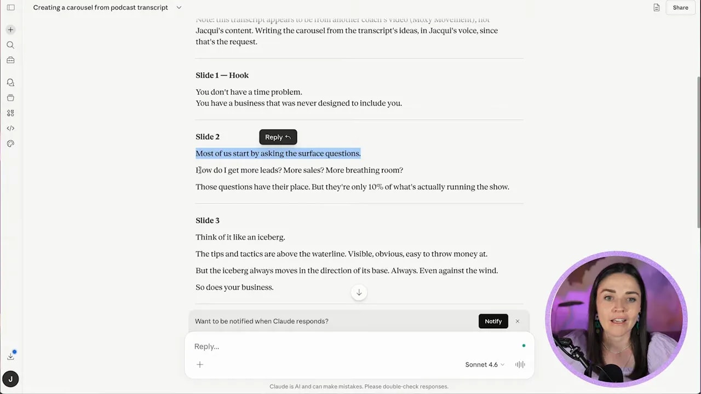Click the Reply tooltip button
701x394 pixels.
278,137
